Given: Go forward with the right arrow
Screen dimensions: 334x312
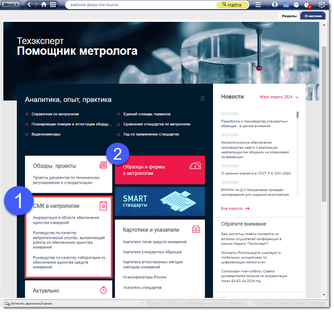Looking at the screenshot, I should click(36, 5).
